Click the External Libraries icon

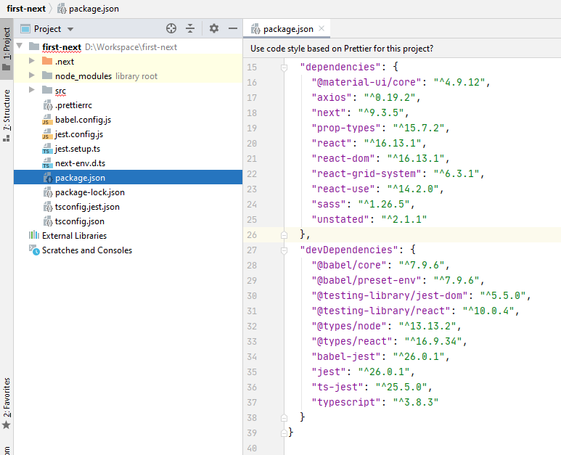click(34, 235)
